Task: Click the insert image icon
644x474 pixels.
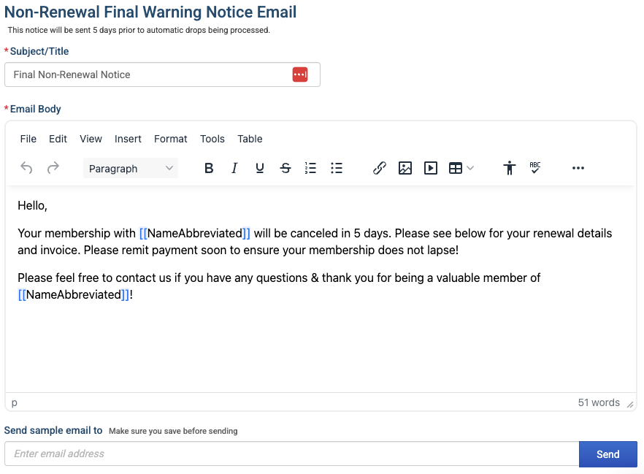Action: 405,168
